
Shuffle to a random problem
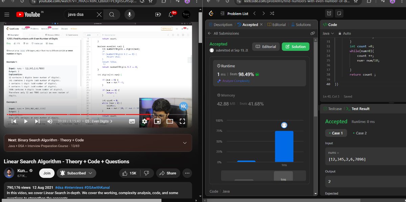(x=272, y=13)
